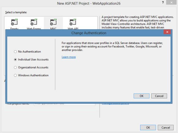178x133 pixels.
Task: Select the Web API template icon
Action: pos(73,22)
